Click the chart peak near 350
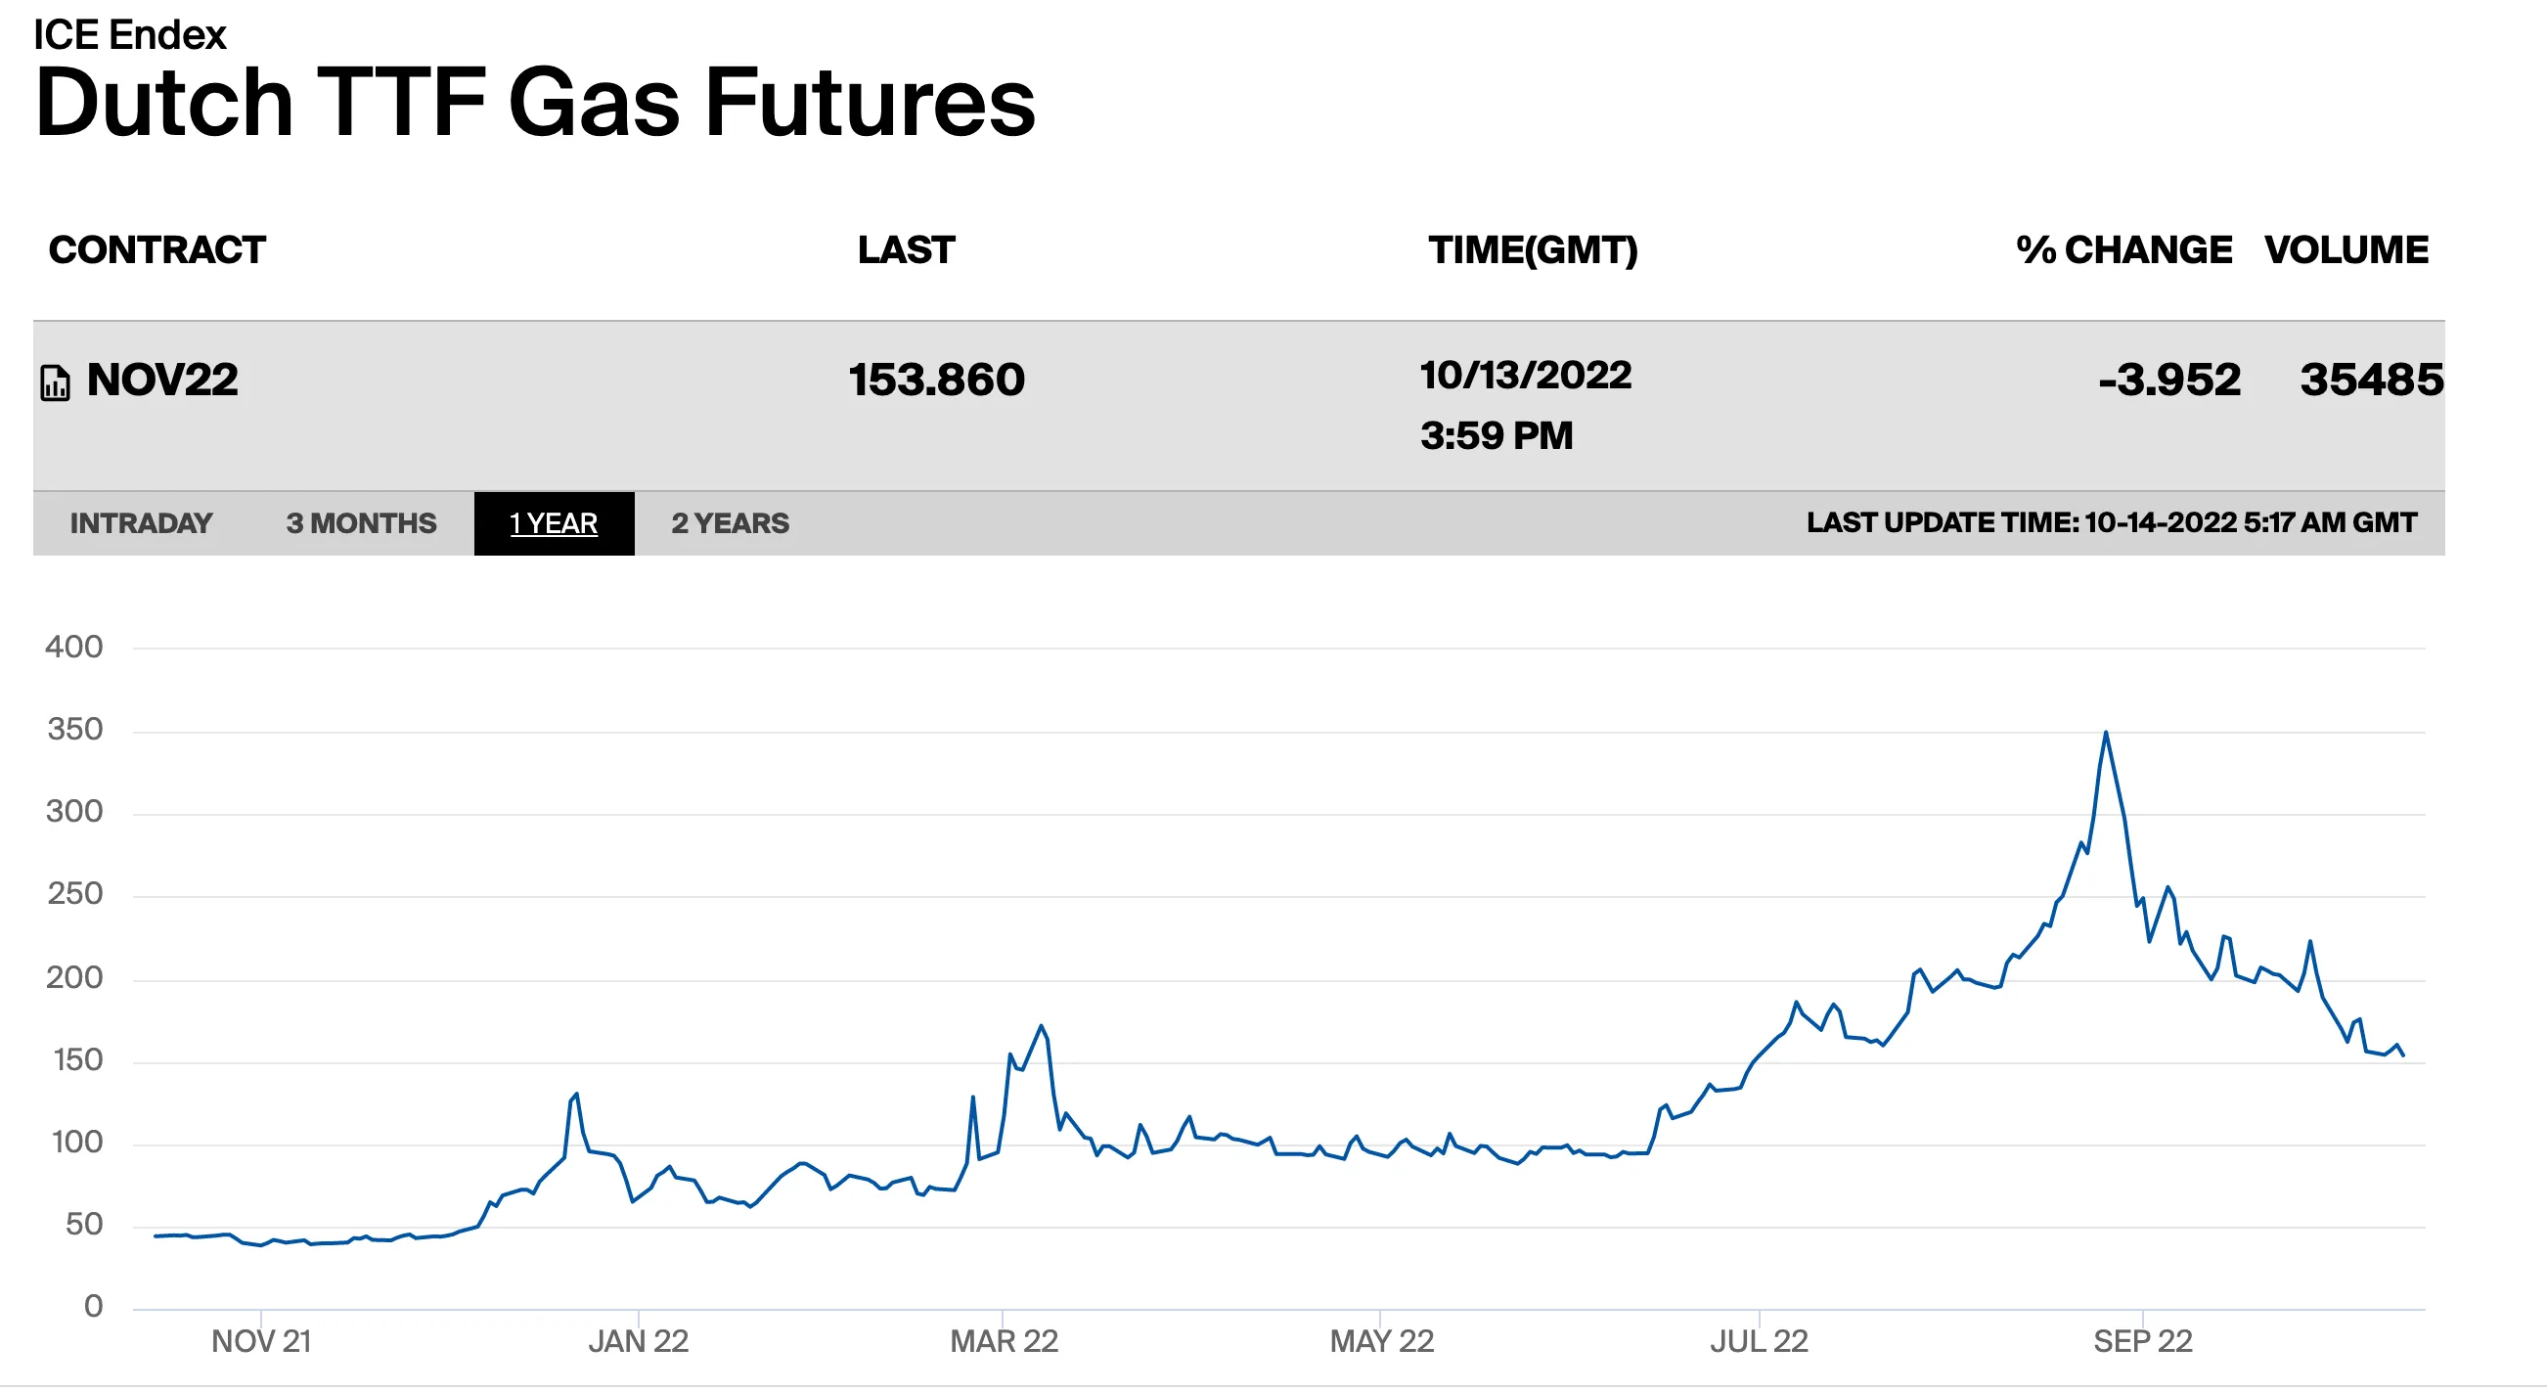 click(x=2106, y=734)
